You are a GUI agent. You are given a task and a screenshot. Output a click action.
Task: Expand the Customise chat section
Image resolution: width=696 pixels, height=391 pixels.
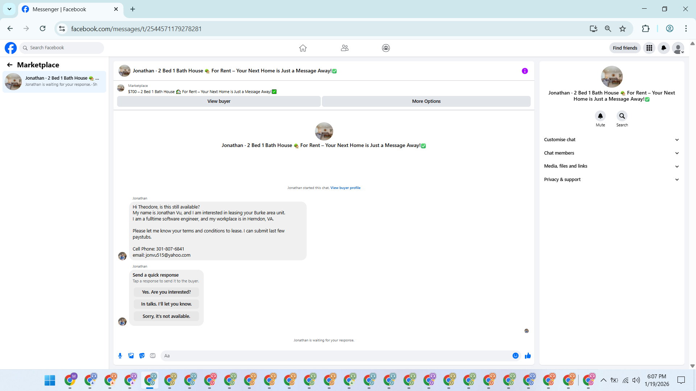point(611,140)
